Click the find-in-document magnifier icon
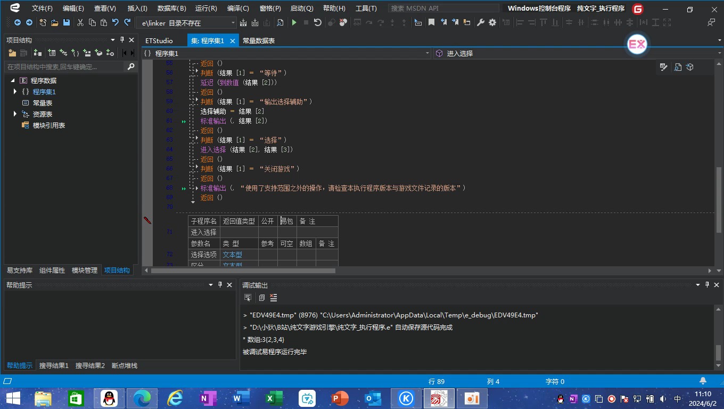724x409 pixels. [280, 22]
